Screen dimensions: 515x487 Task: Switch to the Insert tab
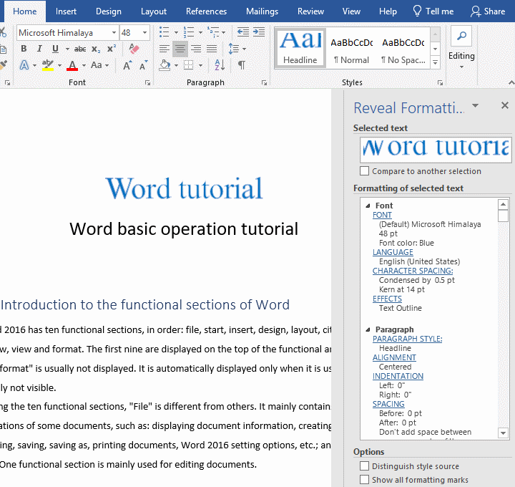pos(67,11)
